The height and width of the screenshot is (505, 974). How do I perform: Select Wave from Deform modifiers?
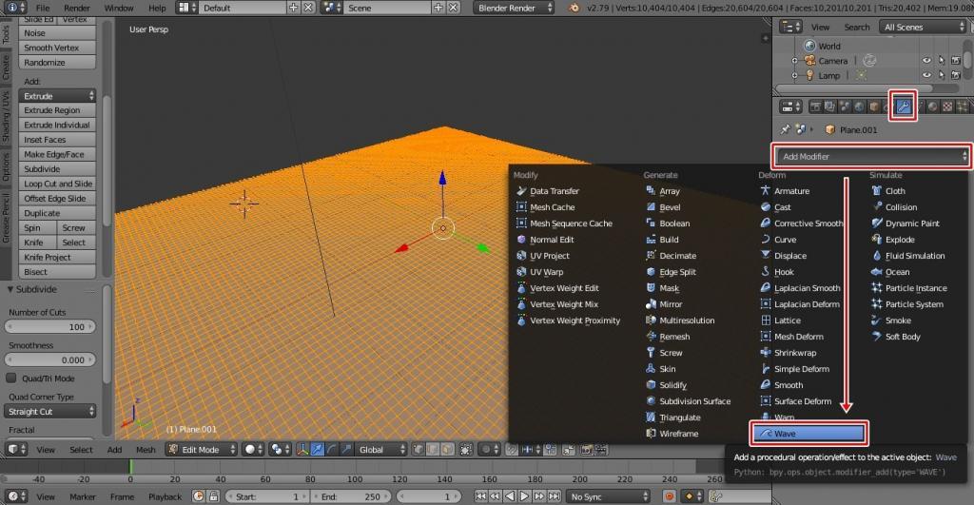(x=808, y=433)
